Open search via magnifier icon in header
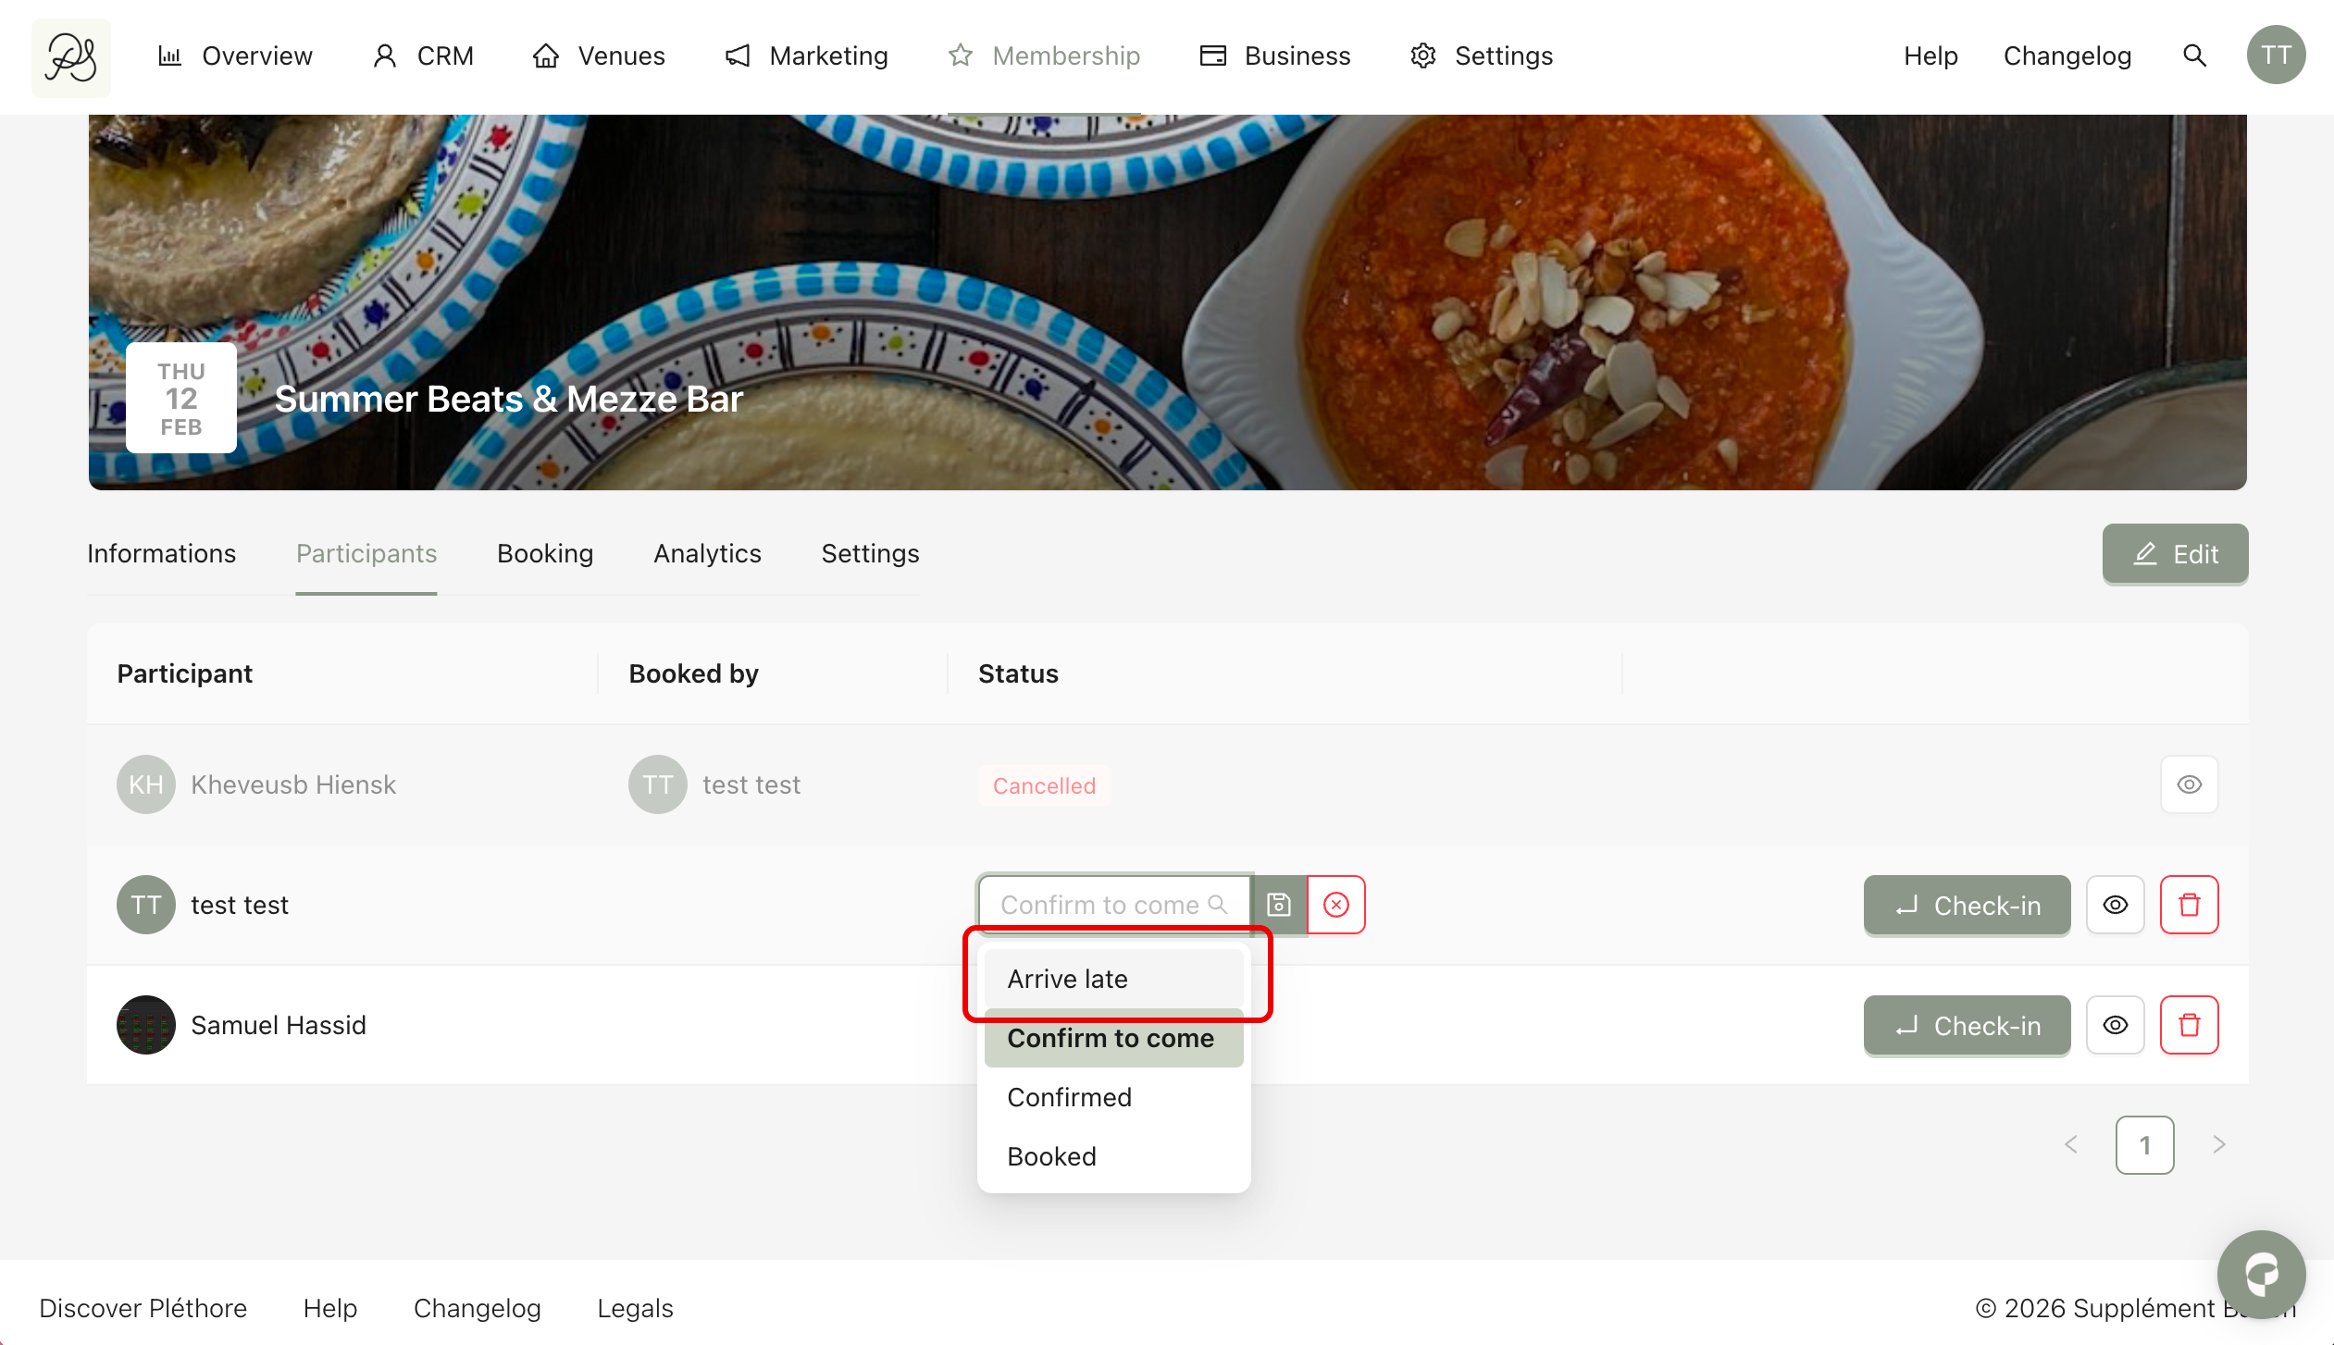Screen dimensions: 2334x1345 pyautogui.click(x=2194, y=56)
